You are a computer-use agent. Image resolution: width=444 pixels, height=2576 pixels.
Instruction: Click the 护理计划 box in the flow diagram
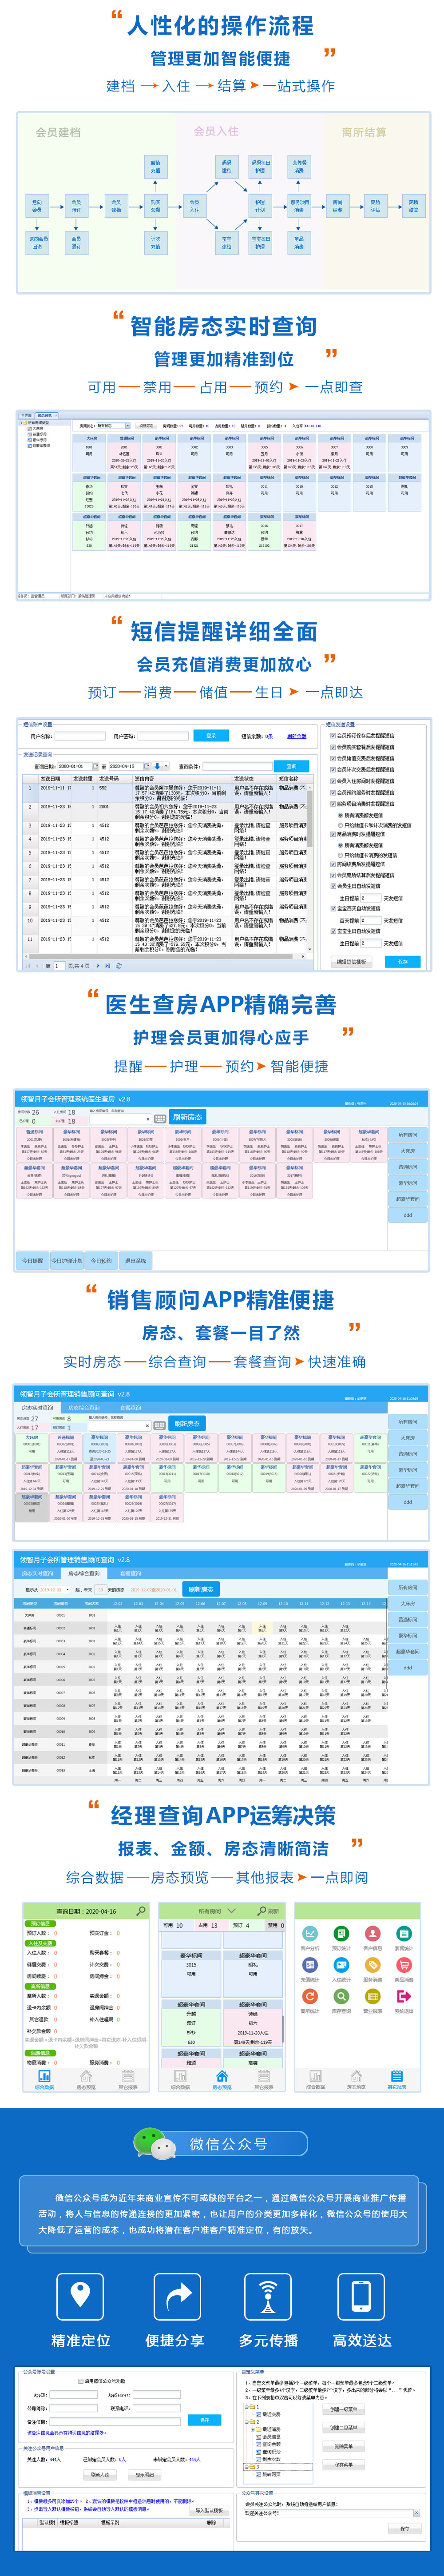(x=260, y=206)
